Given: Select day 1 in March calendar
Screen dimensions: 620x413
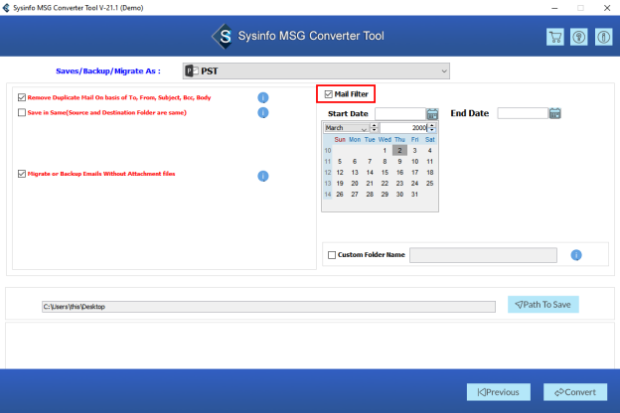Looking at the screenshot, I should click(x=385, y=151).
